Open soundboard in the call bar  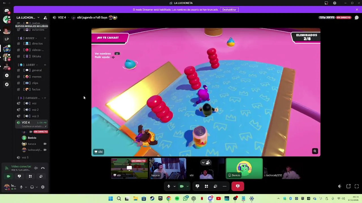click(x=216, y=186)
